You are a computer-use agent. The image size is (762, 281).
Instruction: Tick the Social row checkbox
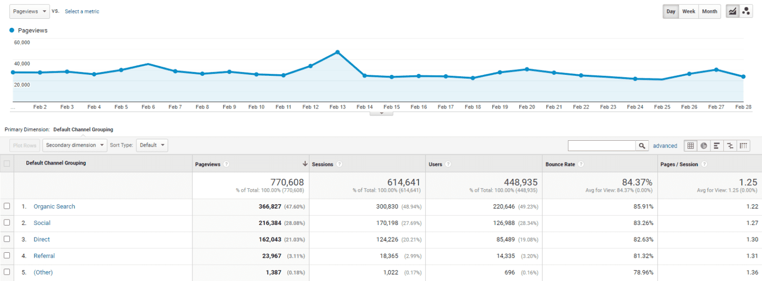click(x=7, y=223)
